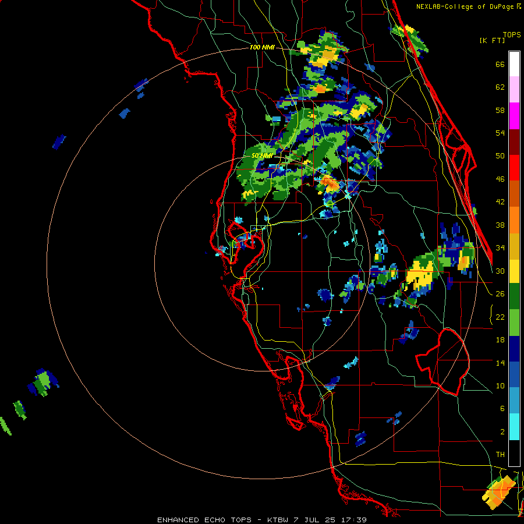Select the 100 NMI range ring label

pyautogui.click(x=262, y=48)
